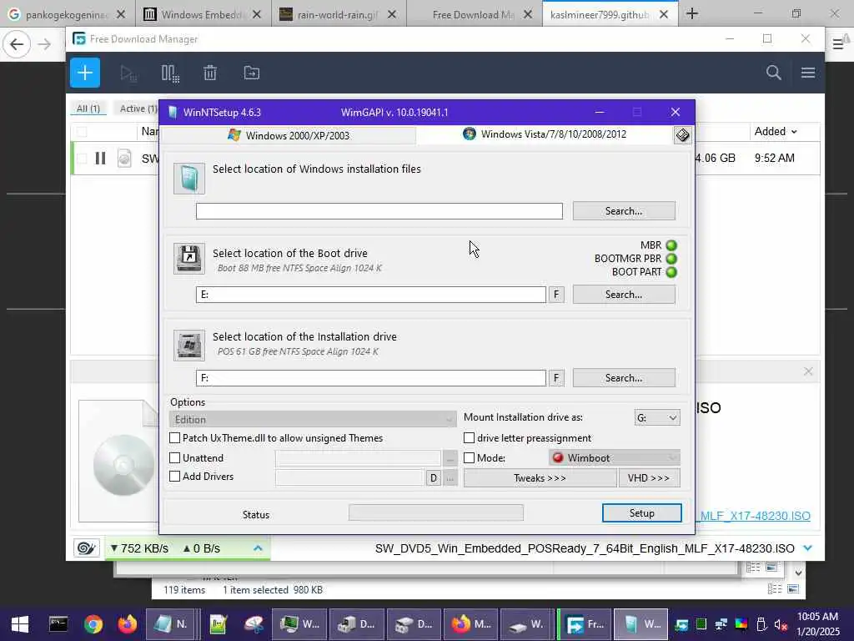Viewport: 854px width, 641px height.
Task: Click Windows installation files path field
Action: pos(379,211)
